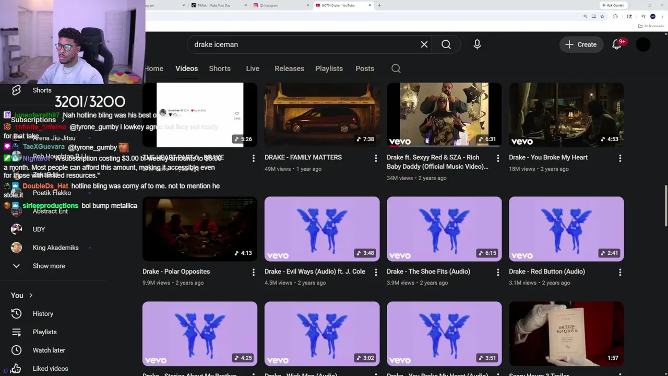Click the page vertical scrollbar thumb

click(665, 206)
